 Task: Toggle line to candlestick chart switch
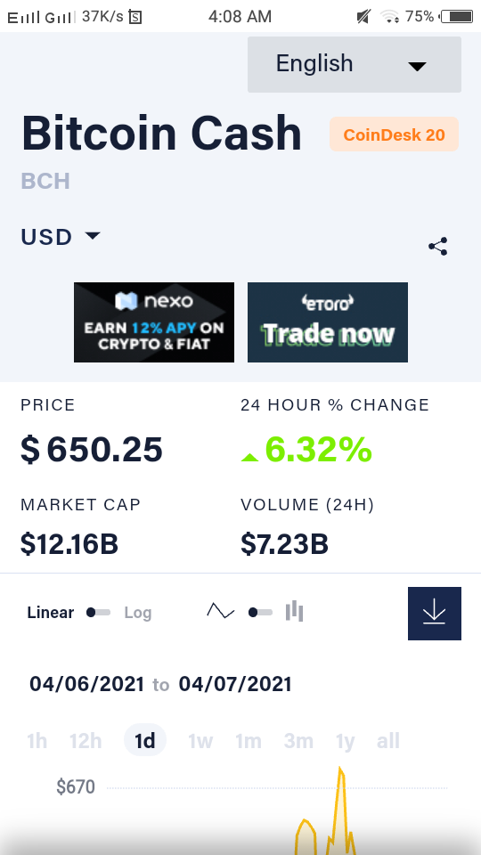tap(260, 613)
